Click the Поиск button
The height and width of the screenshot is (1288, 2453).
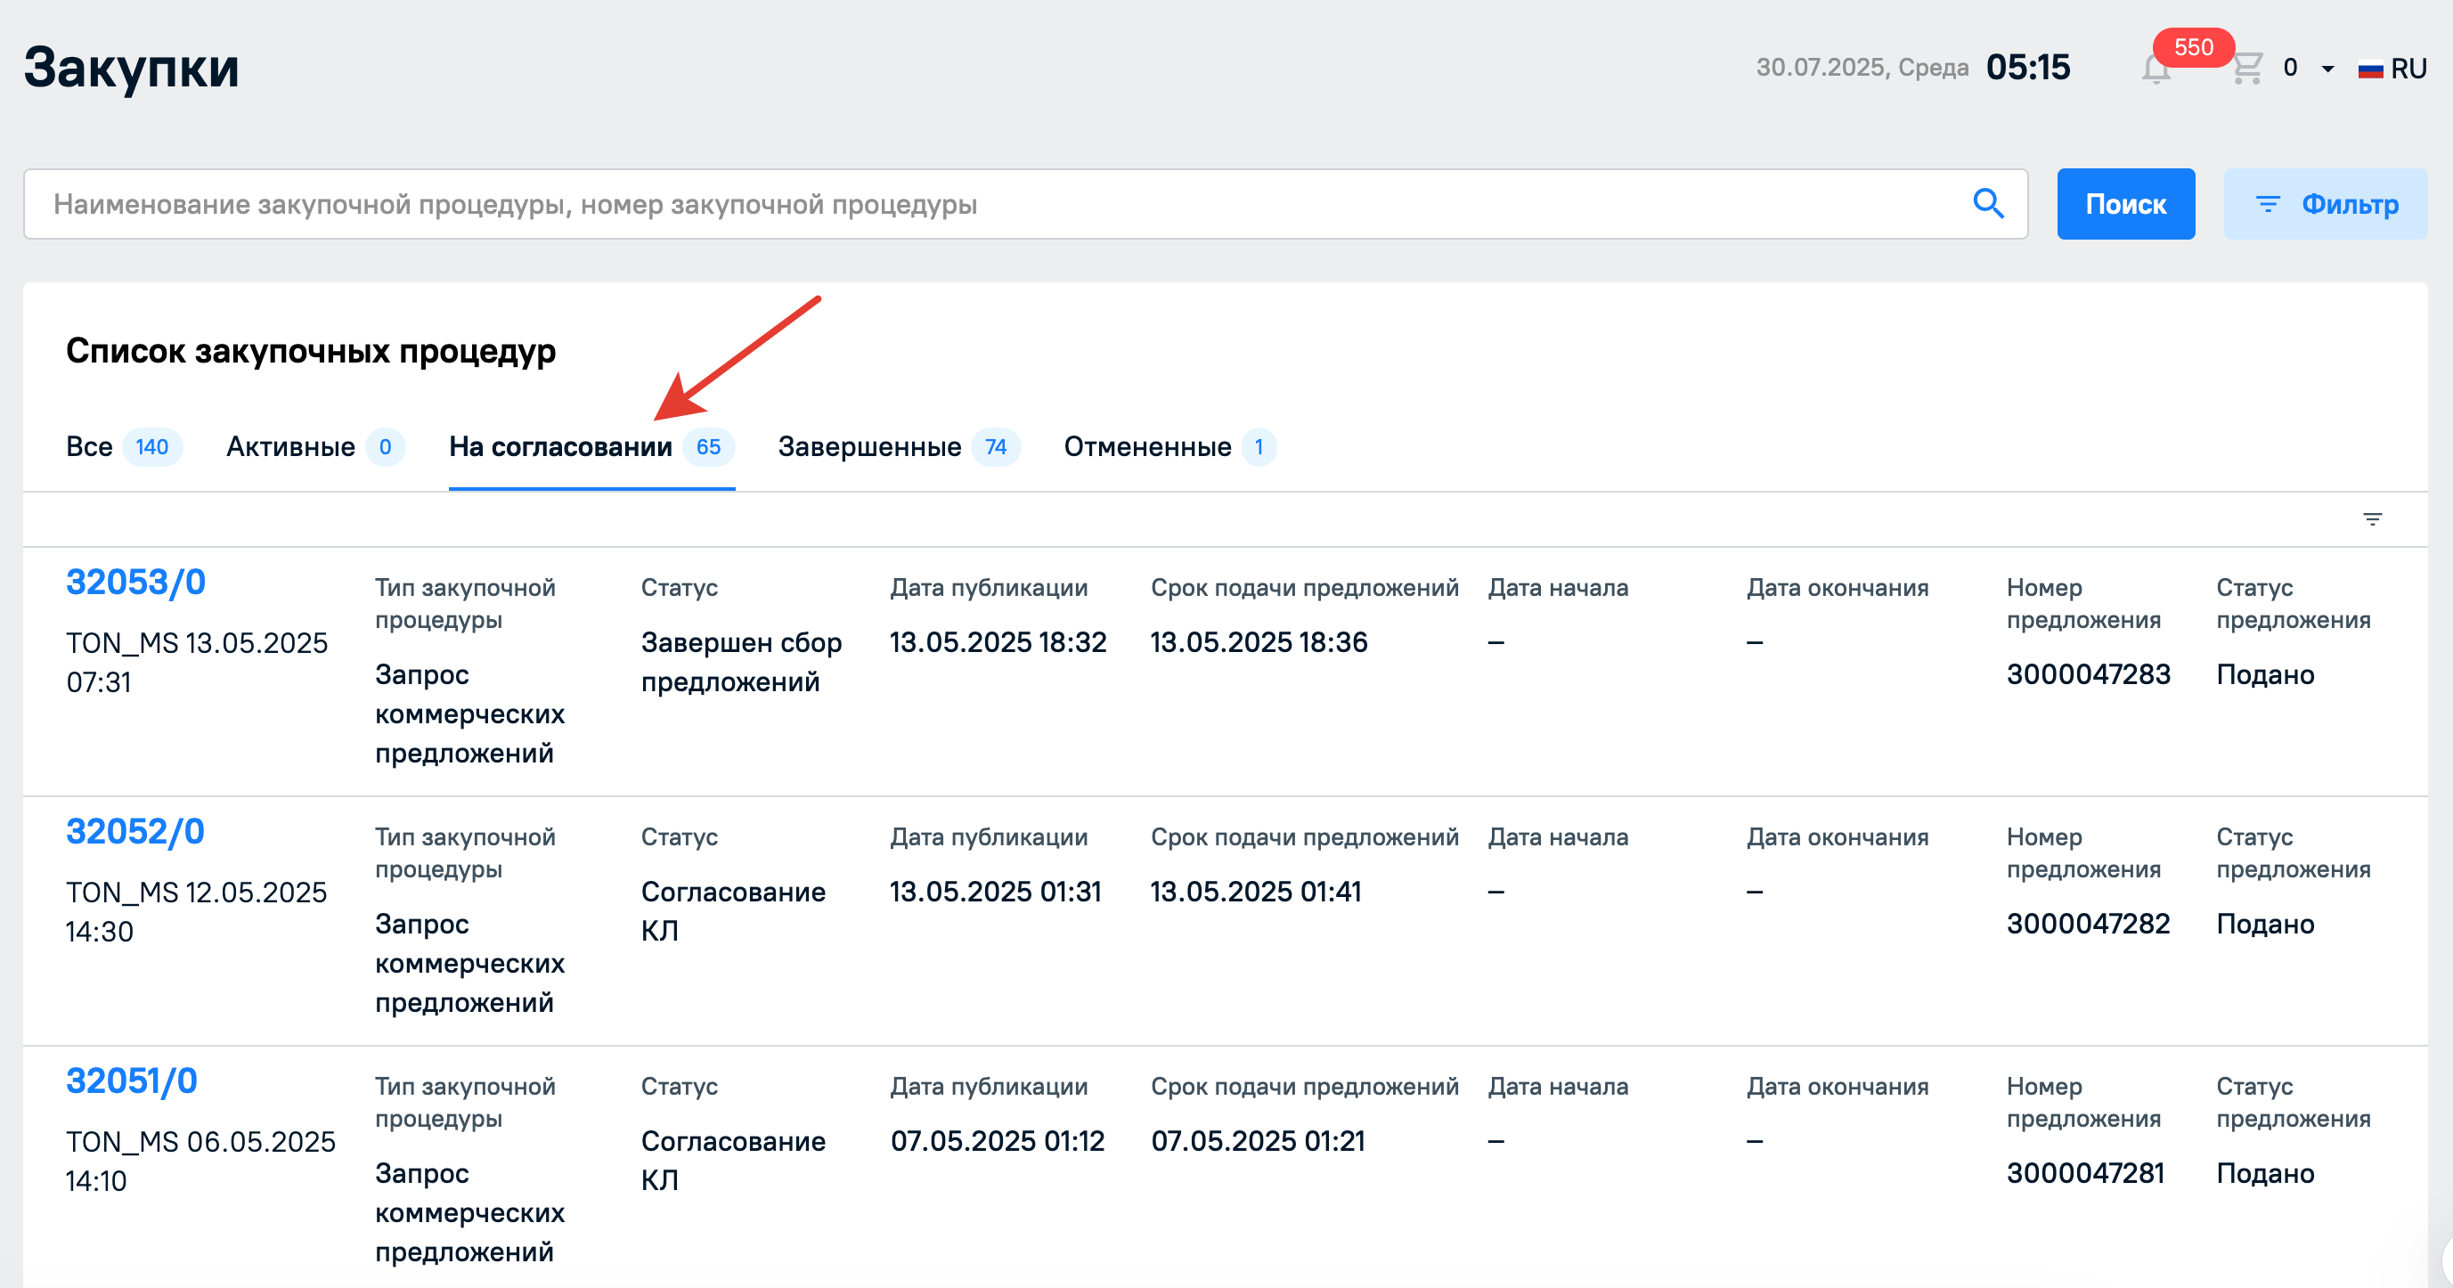(2125, 204)
